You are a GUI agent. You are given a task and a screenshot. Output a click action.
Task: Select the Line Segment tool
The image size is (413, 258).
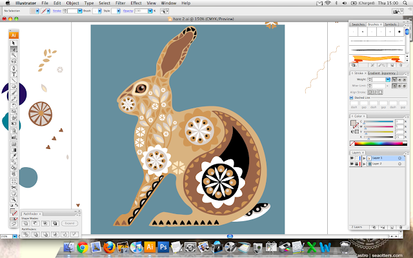click(14, 80)
